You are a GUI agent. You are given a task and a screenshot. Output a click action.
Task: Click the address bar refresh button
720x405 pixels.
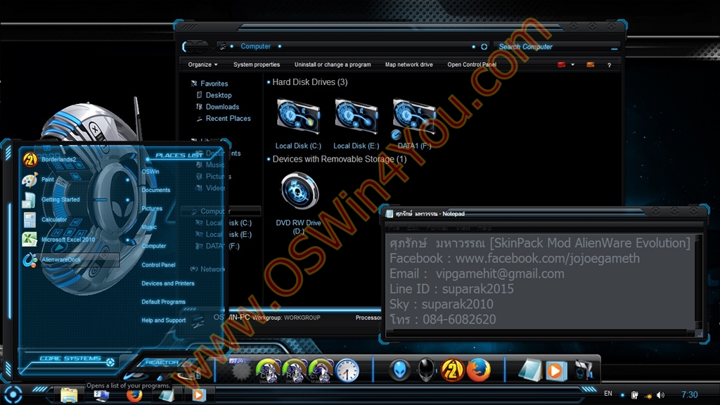tap(484, 47)
